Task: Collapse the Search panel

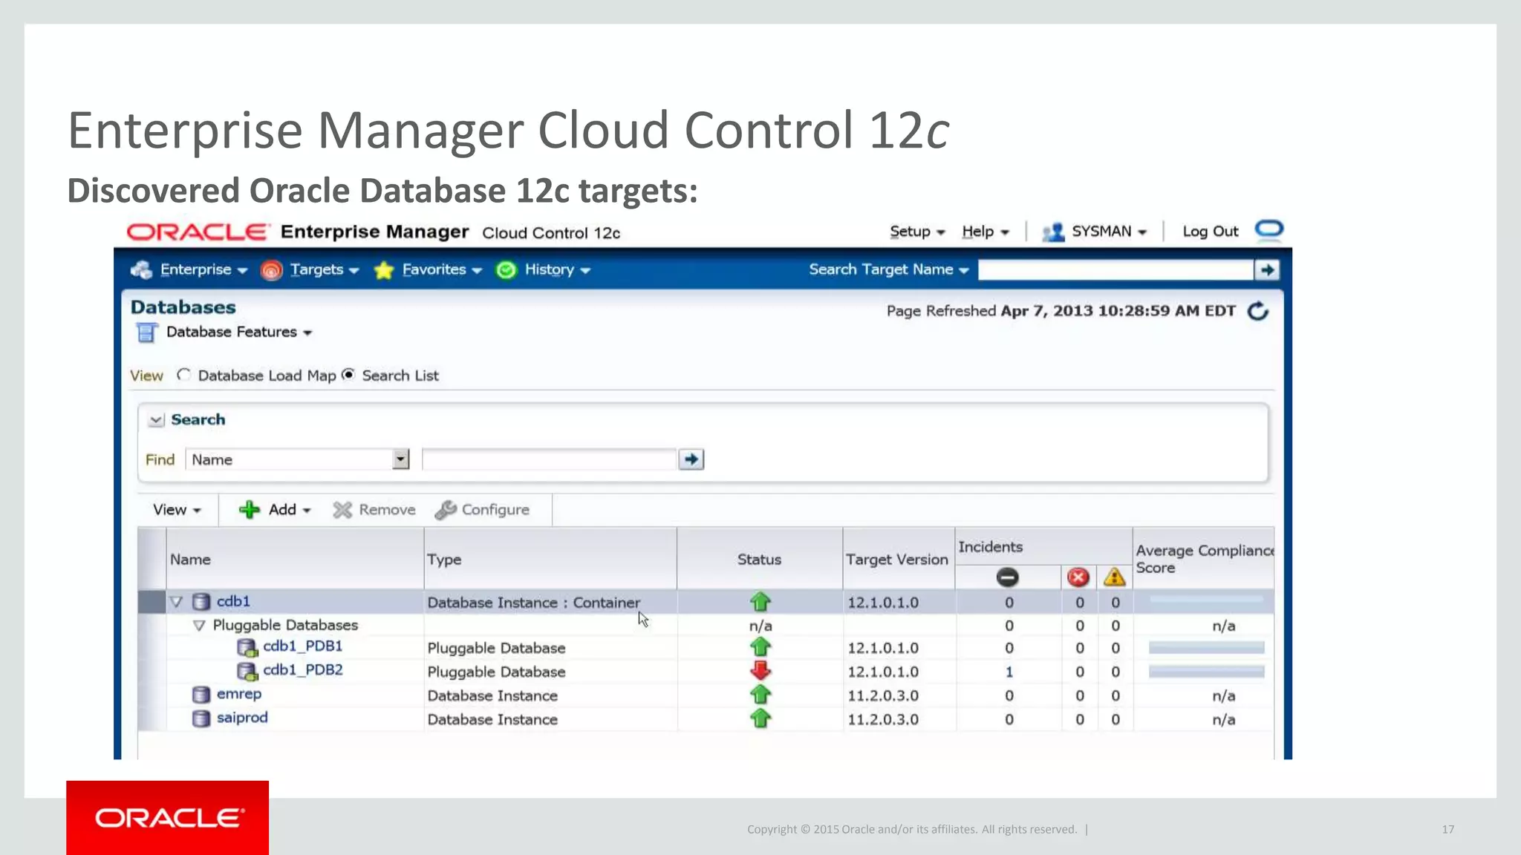Action: 156,420
